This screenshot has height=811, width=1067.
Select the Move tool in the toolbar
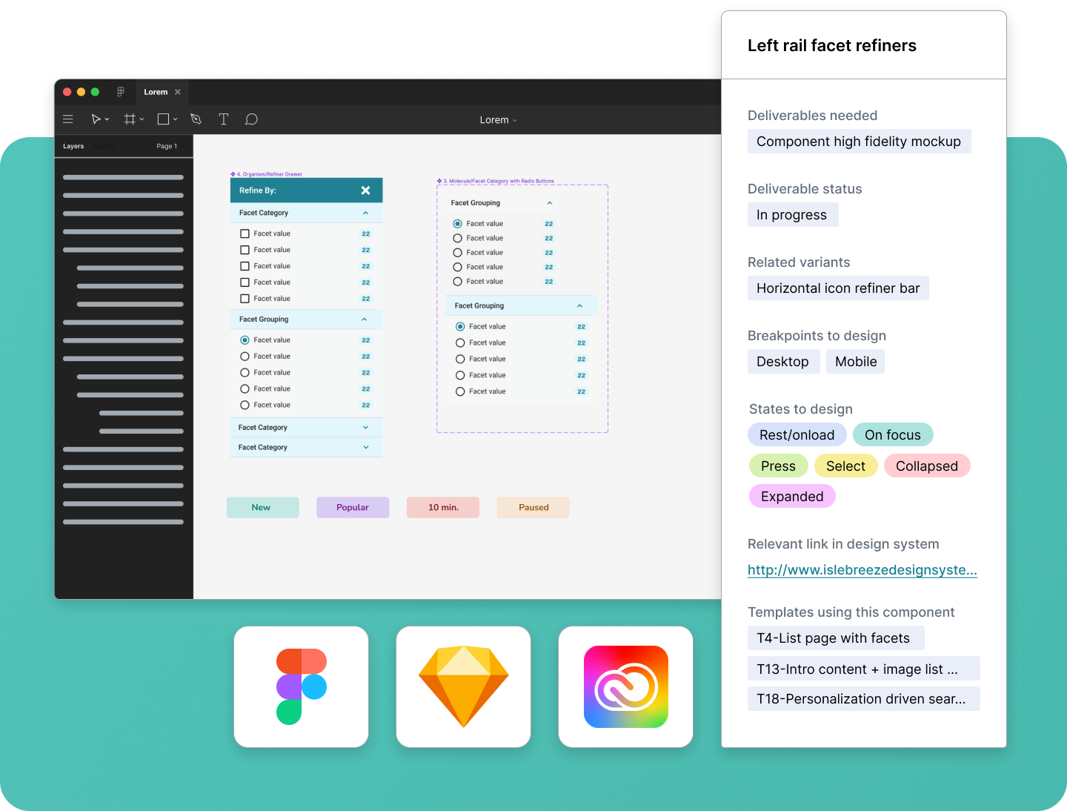[x=97, y=119]
